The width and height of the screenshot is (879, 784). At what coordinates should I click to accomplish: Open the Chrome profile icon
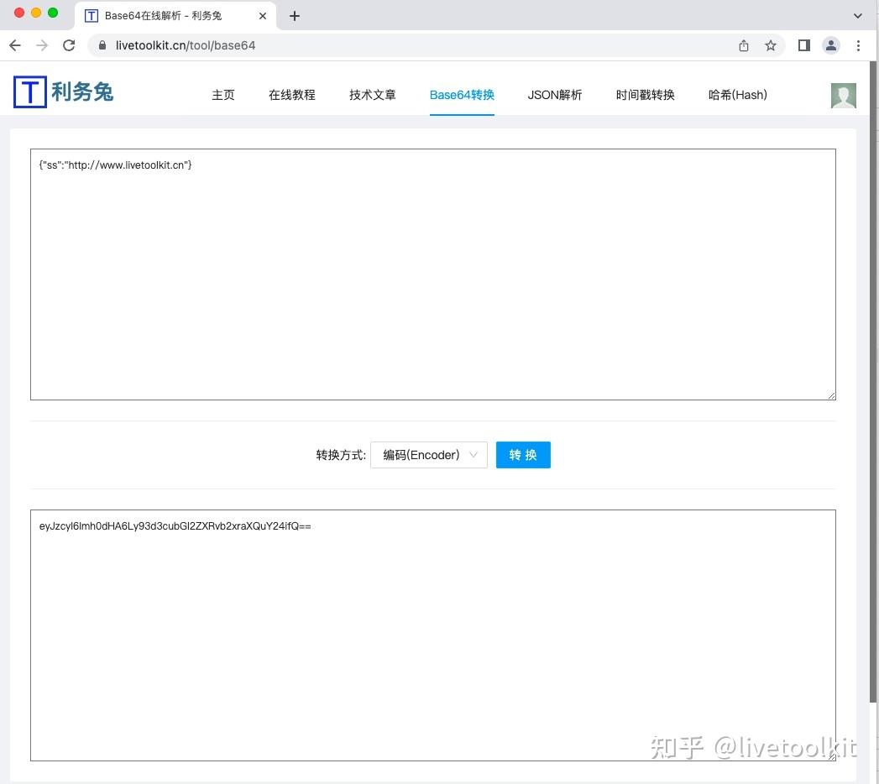(x=830, y=45)
